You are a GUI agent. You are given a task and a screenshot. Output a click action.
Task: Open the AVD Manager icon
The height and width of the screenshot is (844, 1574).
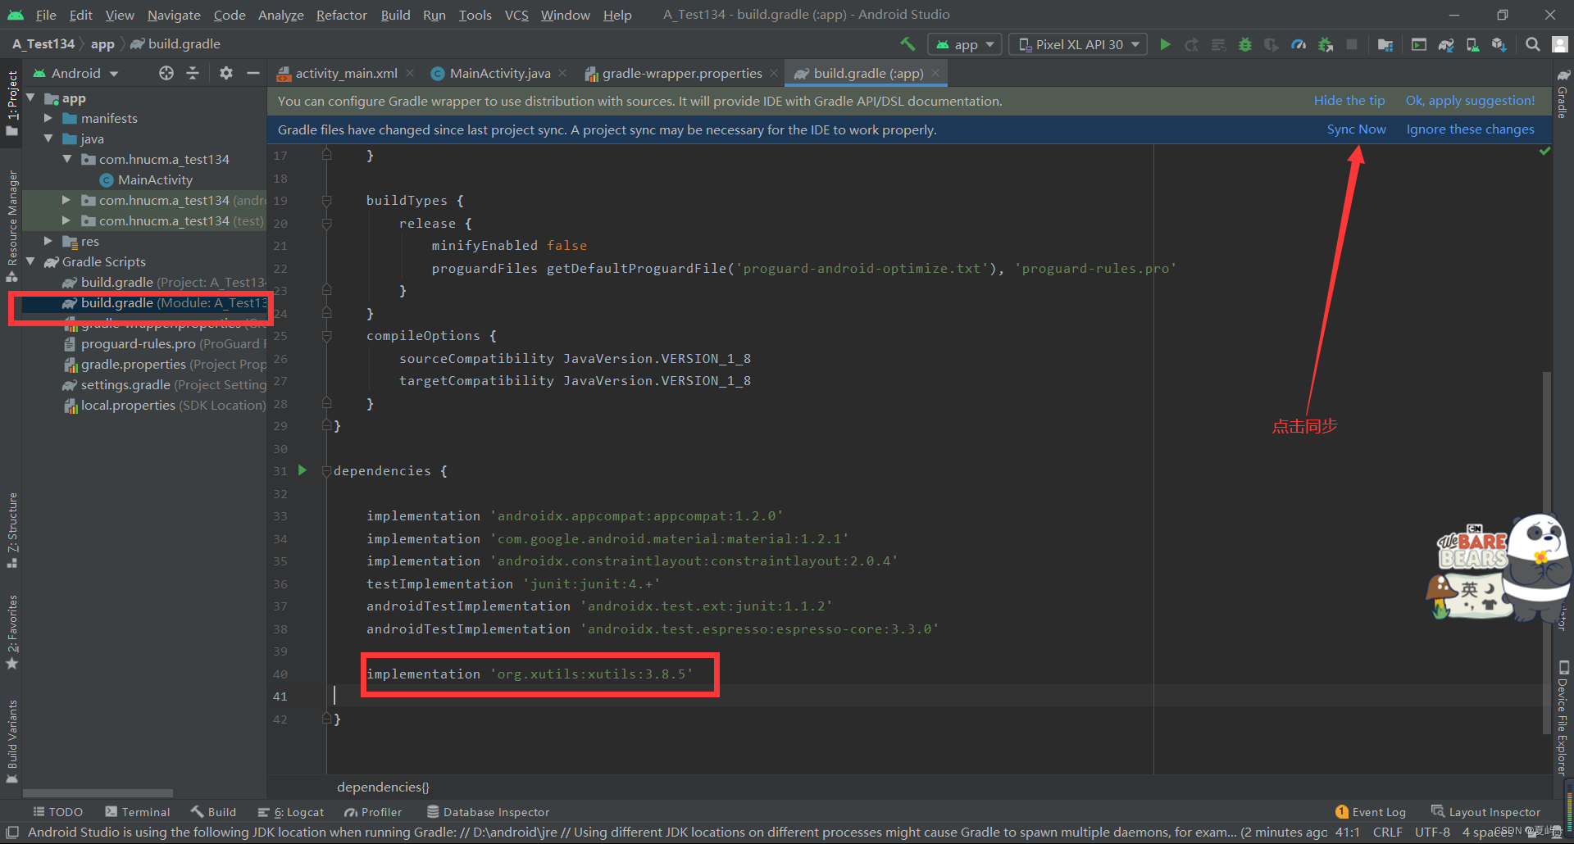(x=1473, y=44)
